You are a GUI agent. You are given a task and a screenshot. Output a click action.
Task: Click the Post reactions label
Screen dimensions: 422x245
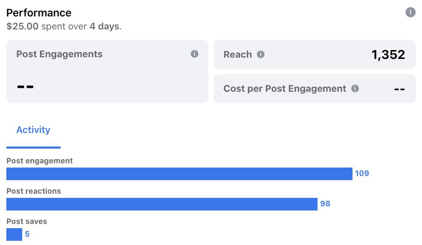pos(34,191)
